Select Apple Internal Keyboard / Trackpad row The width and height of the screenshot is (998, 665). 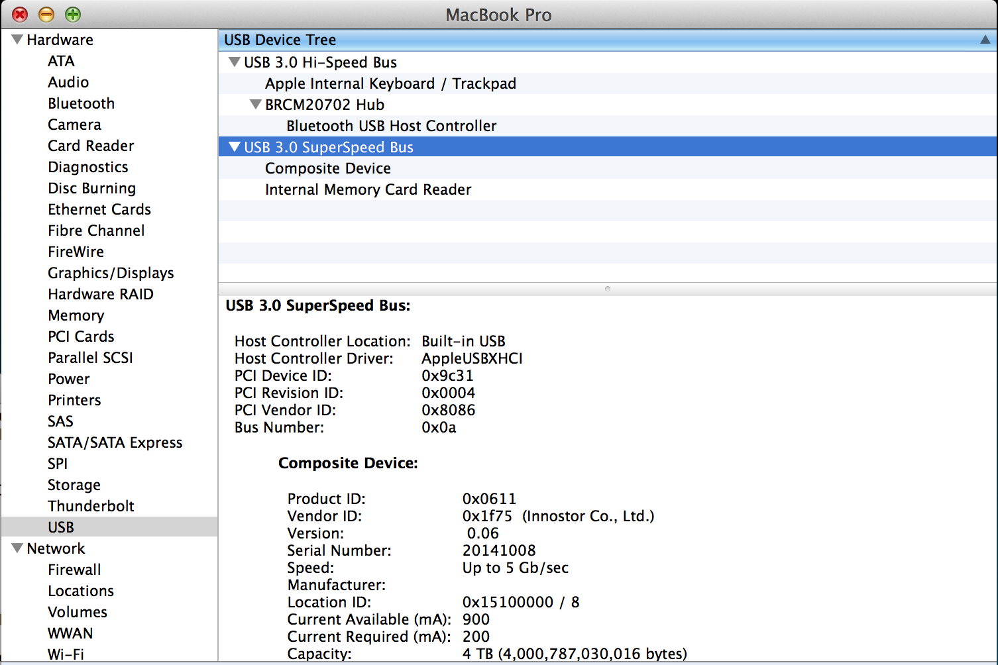pos(608,83)
